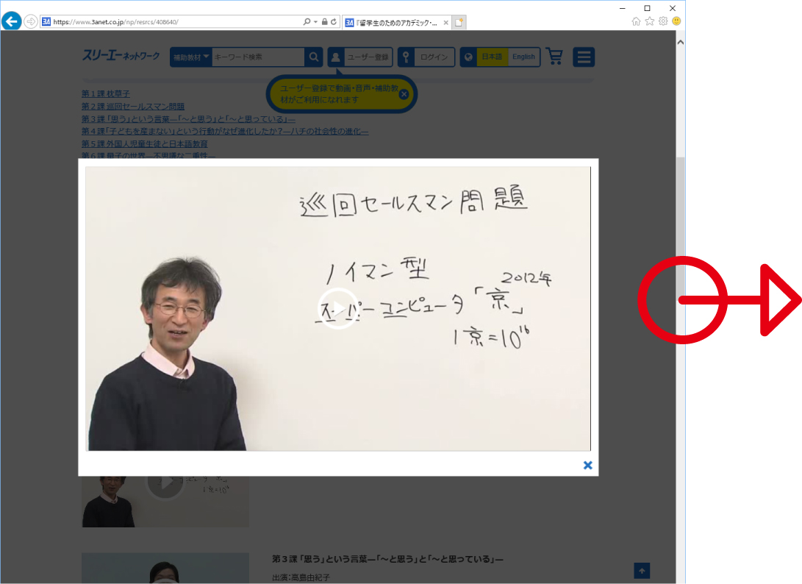Image resolution: width=802 pixels, height=584 pixels.
Task: Click the favorites star icon
Action: point(650,21)
